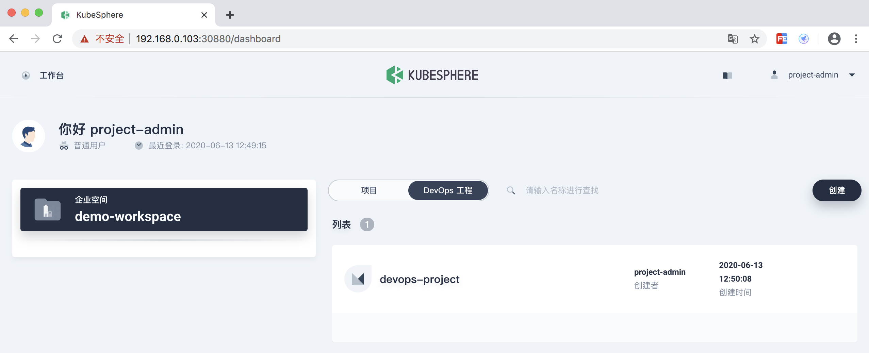Open the devops-project list entry
The height and width of the screenshot is (353, 869).
pos(419,279)
